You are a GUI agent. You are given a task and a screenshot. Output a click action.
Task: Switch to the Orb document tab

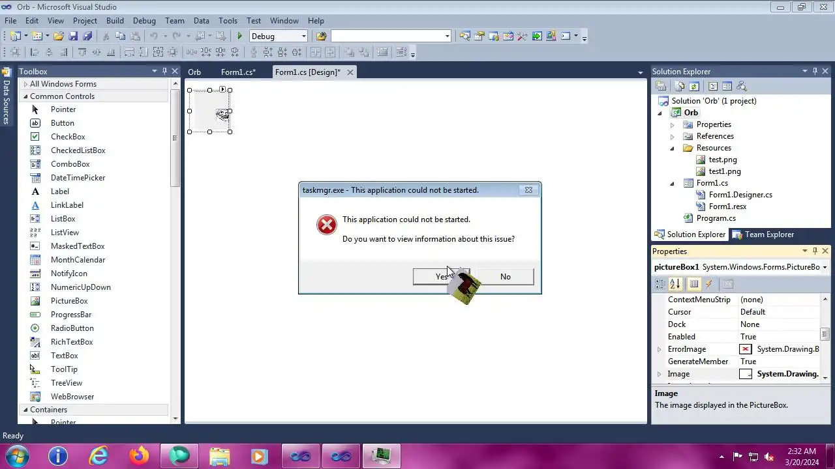pyautogui.click(x=194, y=72)
